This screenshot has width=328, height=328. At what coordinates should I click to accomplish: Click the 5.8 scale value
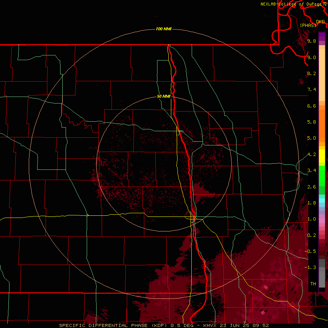click(312, 122)
